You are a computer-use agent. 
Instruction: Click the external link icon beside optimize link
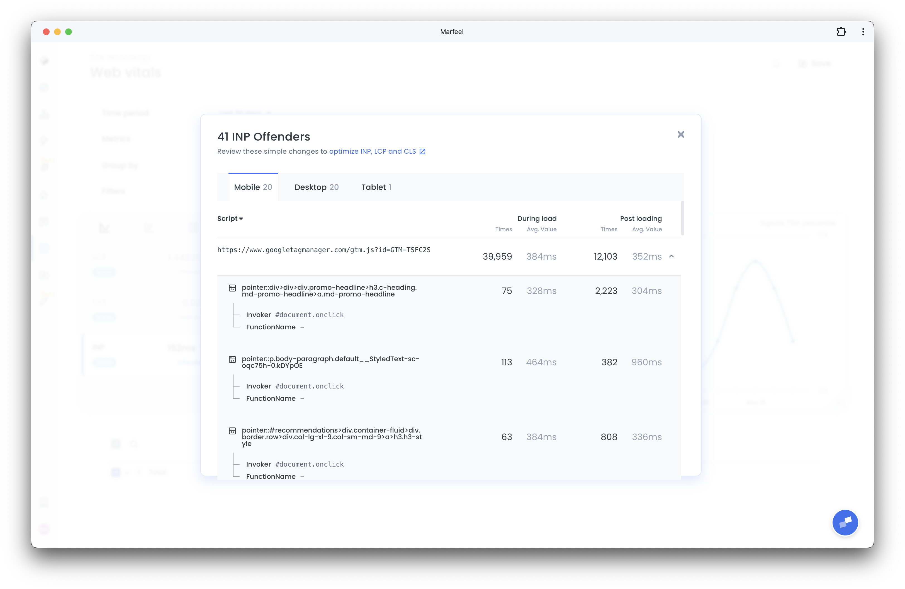422,151
